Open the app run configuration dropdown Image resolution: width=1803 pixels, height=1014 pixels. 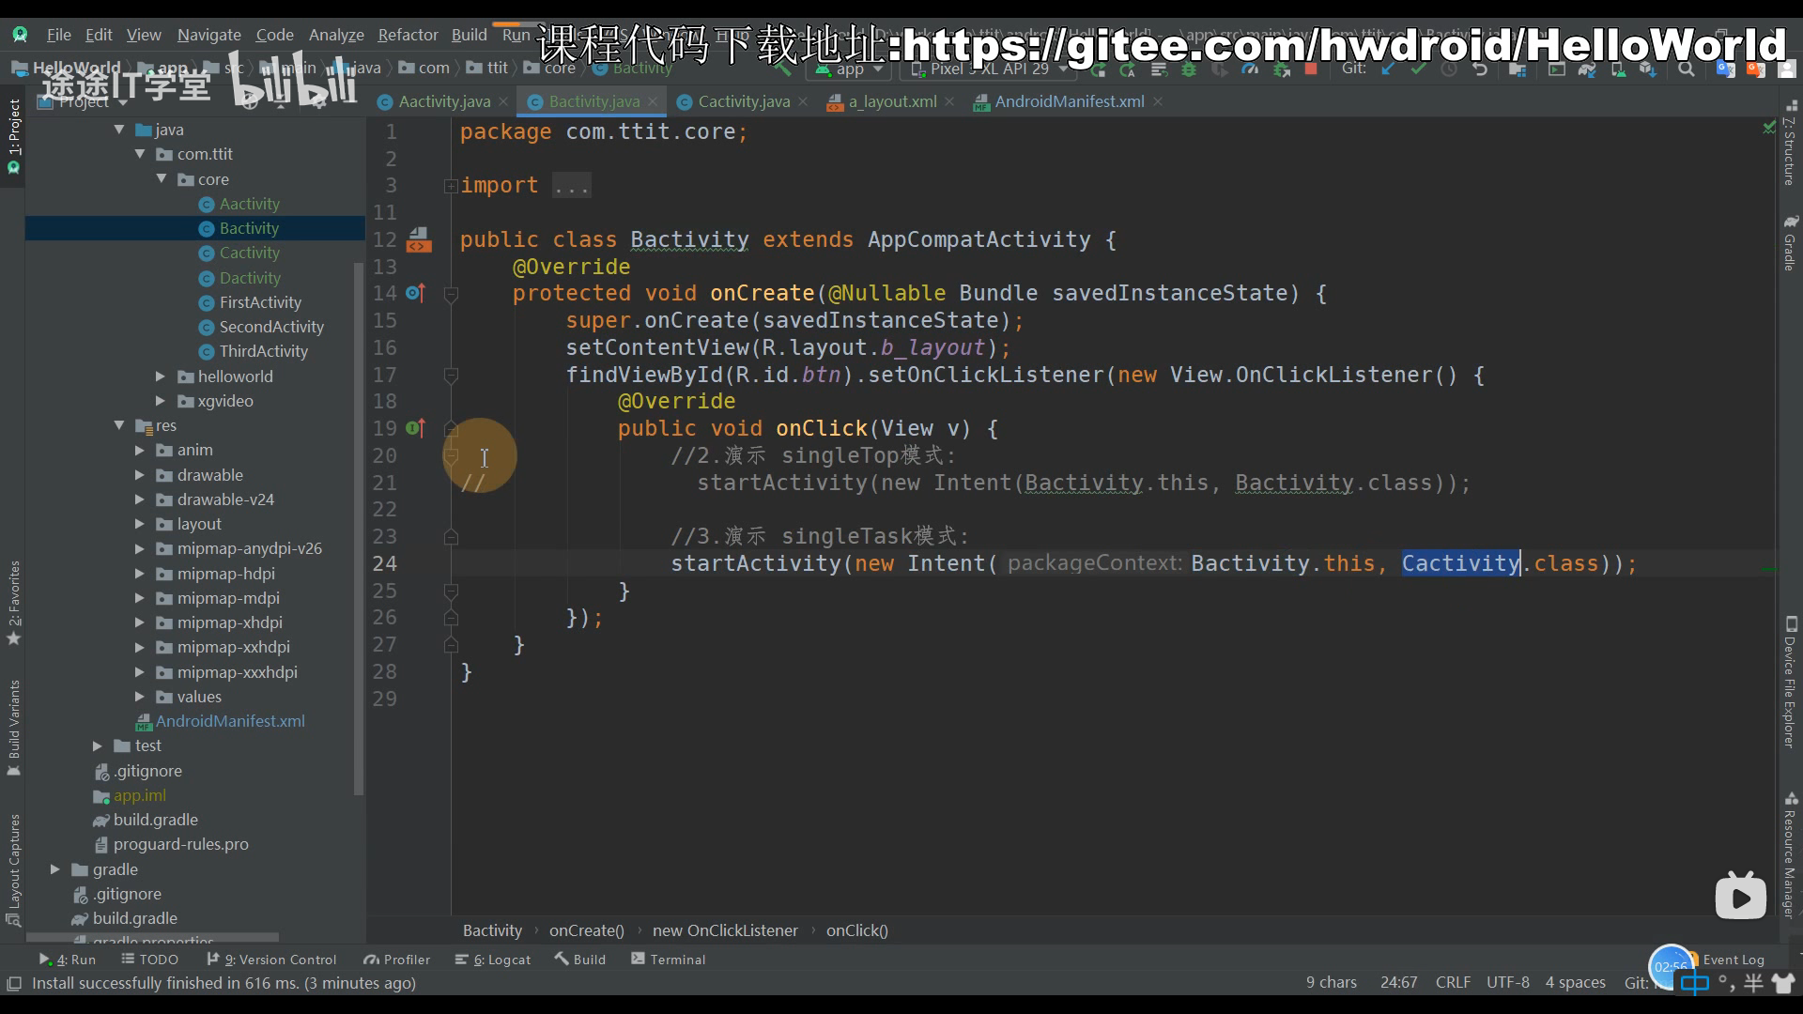[850, 69]
